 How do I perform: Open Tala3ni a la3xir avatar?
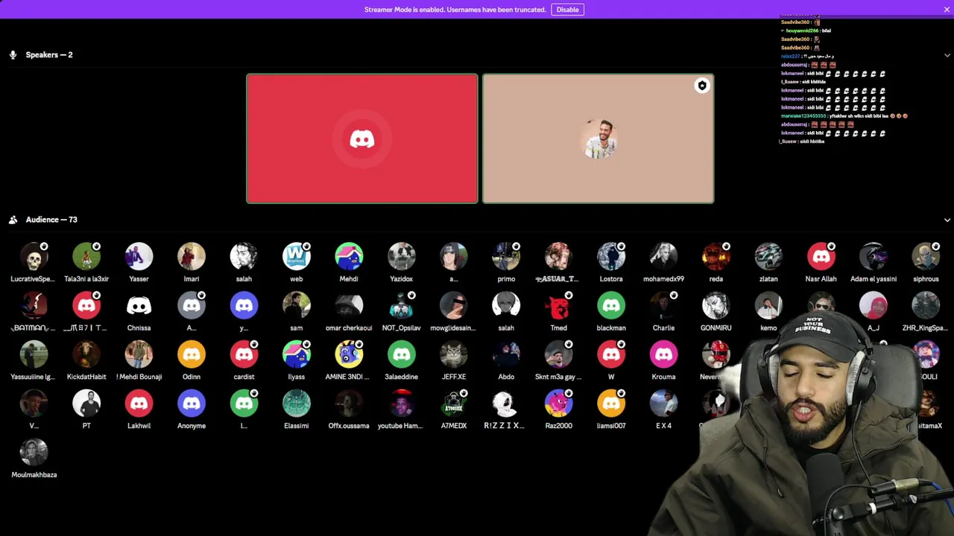pos(86,256)
